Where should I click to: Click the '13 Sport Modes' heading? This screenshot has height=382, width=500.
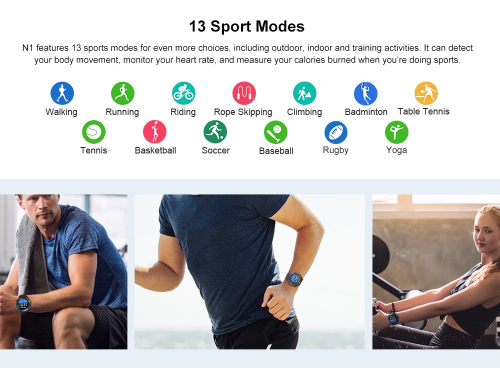coord(247,26)
